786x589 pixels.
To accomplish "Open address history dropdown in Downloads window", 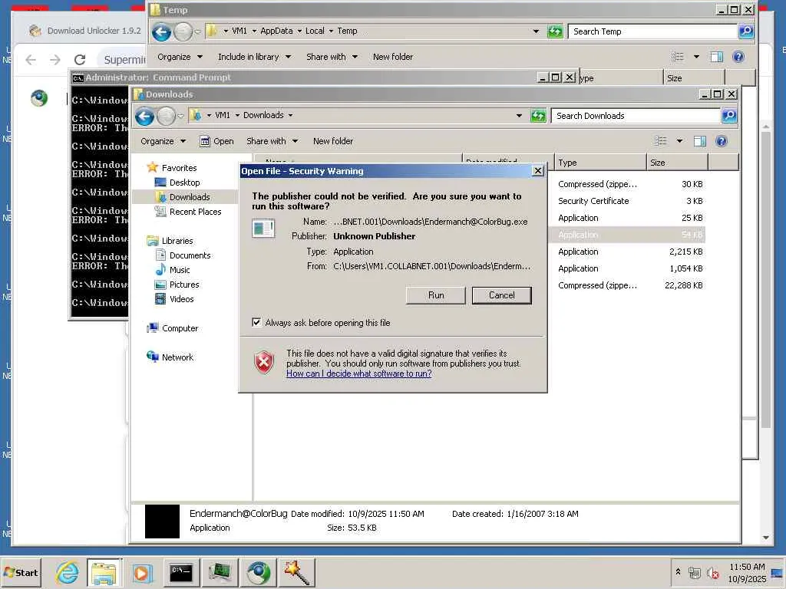I will coord(520,116).
